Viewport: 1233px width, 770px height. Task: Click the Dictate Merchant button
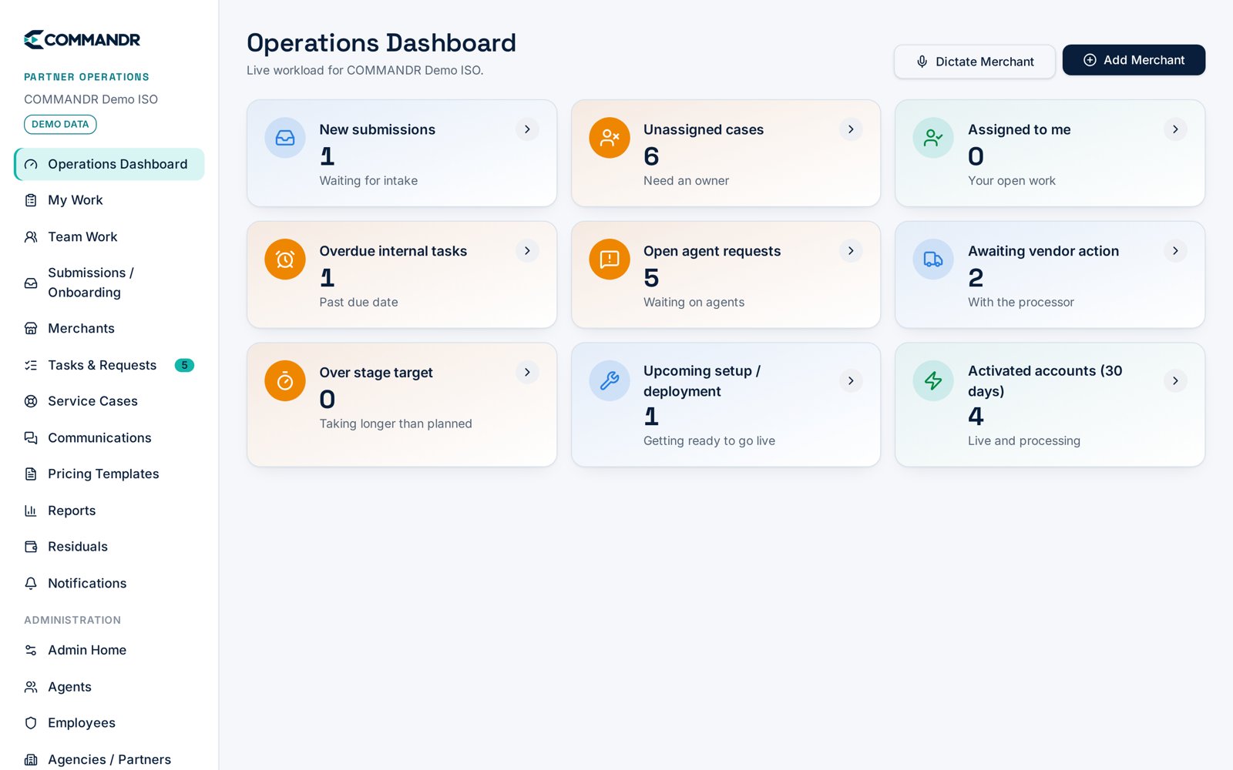pos(975,62)
